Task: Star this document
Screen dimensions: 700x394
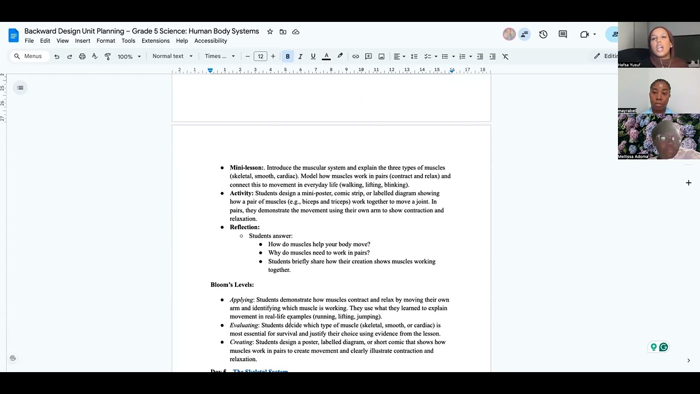Action: (x=270, y=32)
